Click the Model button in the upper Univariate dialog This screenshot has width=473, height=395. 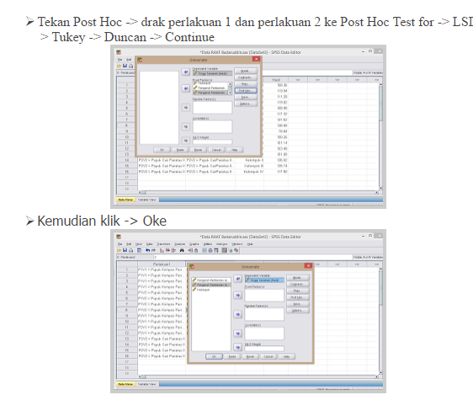point(246,71)
